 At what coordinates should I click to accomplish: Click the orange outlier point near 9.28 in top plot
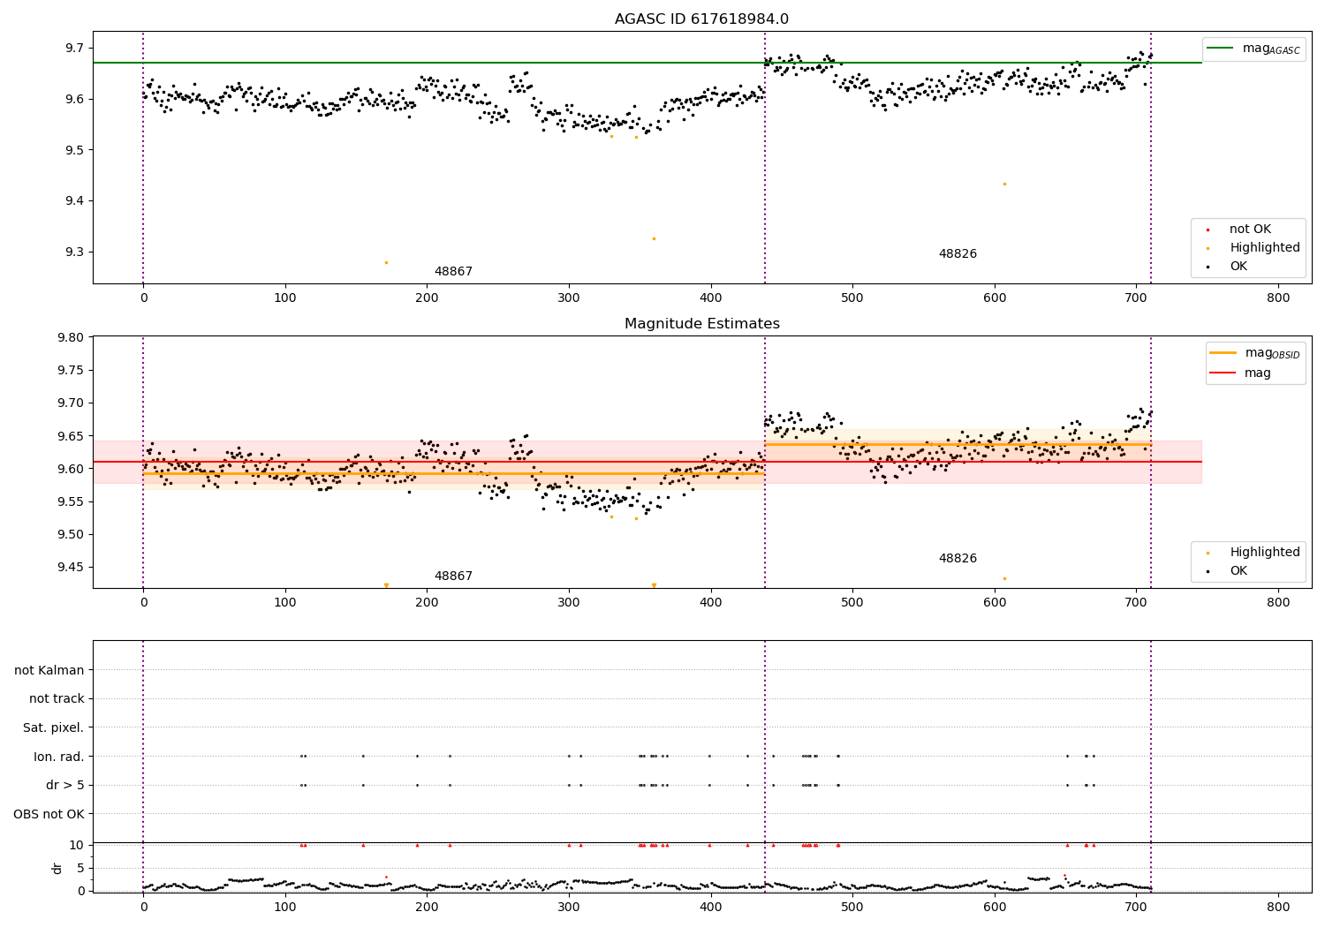point(386,262)
